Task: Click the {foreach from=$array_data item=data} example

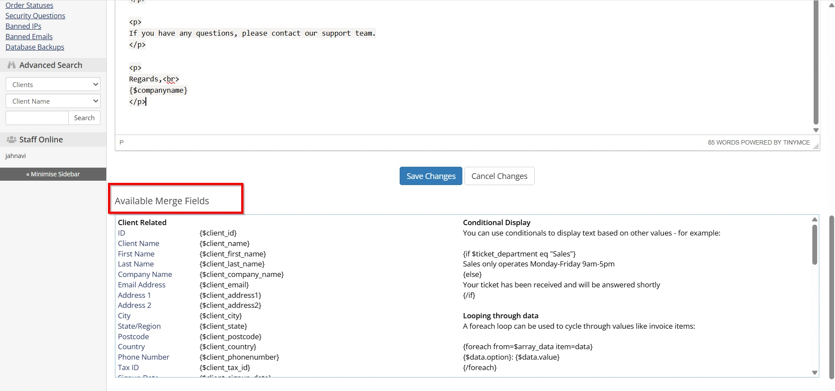Action: (528, 347)
